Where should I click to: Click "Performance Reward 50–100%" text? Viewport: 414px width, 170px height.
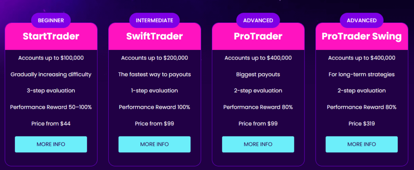pos(51,107)
